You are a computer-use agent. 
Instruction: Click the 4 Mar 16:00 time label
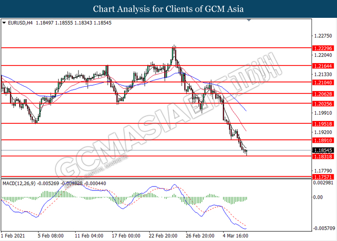click(x=235, y=236)
